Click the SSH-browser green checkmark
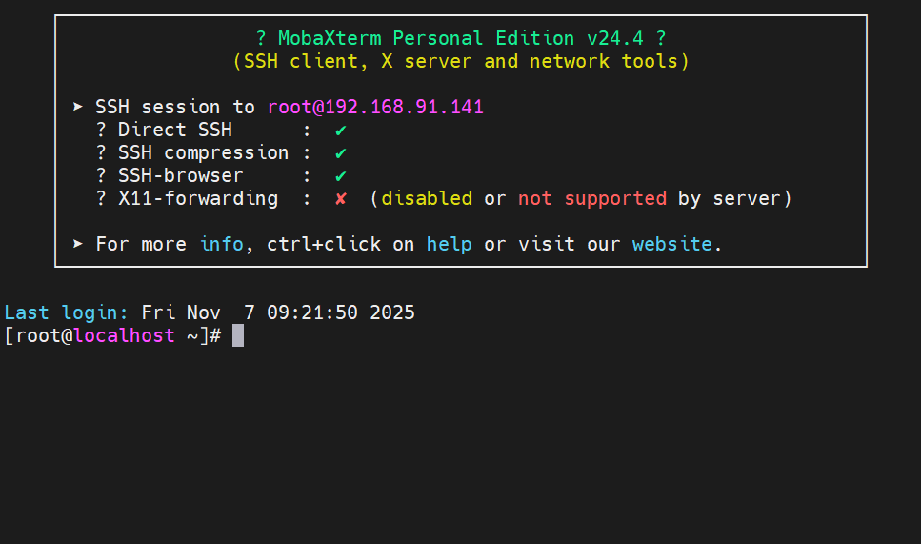Image resolution: width=921 pixels, height=544 pixels. tap(340, 175)
